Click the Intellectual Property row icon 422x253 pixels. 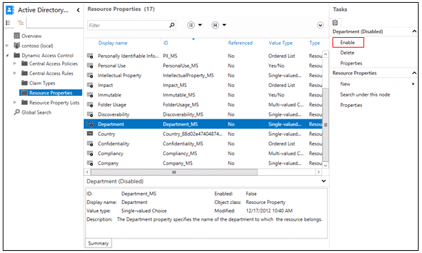click(x=90, y=75)
